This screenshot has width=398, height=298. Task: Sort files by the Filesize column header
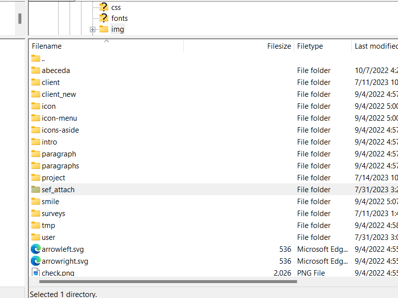pos(279,46)
